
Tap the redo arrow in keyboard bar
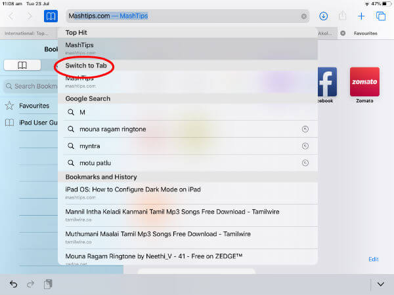point(30,285)
